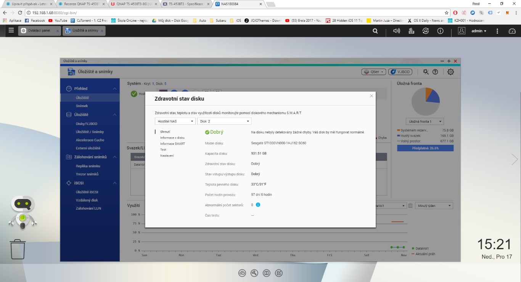Click the VJBOD button
Screen dimensions: 521x282
tap(400, 72)
